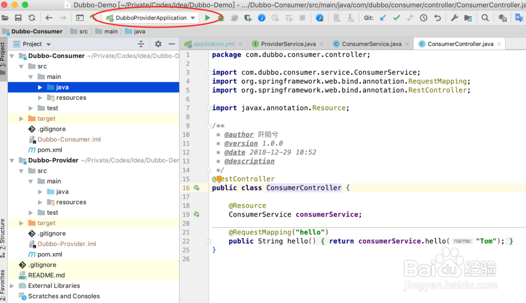Viewport: 526px width, 303px height.
Task: Select Dubbo-Consumer.iml file
Action: (x=69, y=139)
